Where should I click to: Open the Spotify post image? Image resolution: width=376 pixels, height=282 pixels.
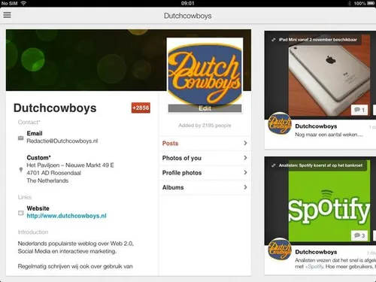tap(329, 201)
